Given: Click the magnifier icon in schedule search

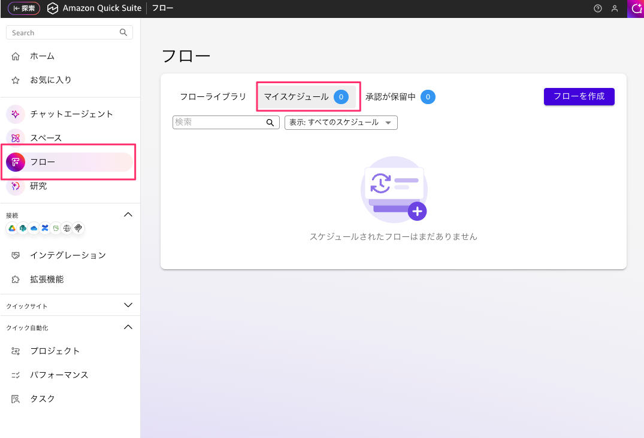Looking at the screenshot, I should pyautogui.click(x=270, y=123).
